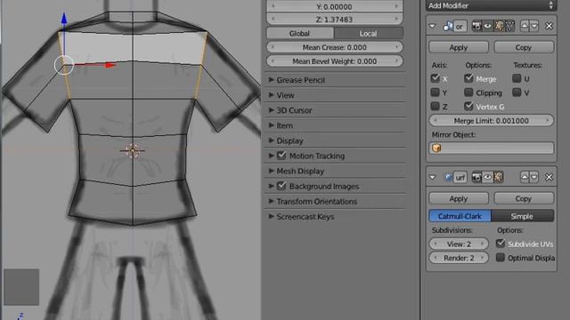
Task: Select Catmull-Clark subdivision type
Action: pos(460,216)
